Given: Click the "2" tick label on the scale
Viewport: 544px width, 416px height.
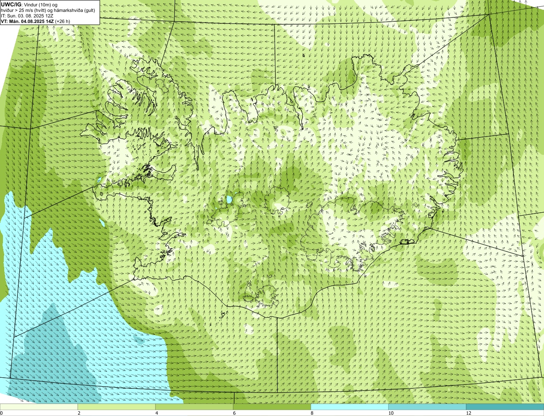Looking at the screenshot, I should coord(79,413).
